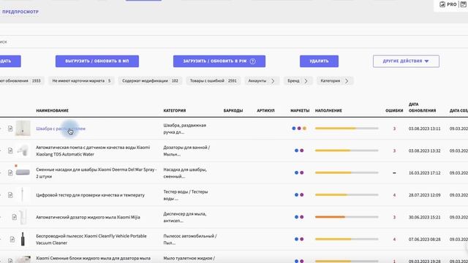Open the document icon in Цифровой тестер row
This screenshot has width=468, height=263.
10,195
